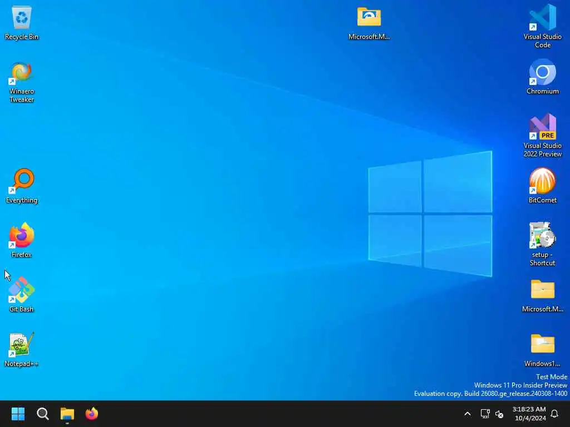570x427 pixels.
Task: Select the Windows1... folder icon
Action: [x=542, y=350]
